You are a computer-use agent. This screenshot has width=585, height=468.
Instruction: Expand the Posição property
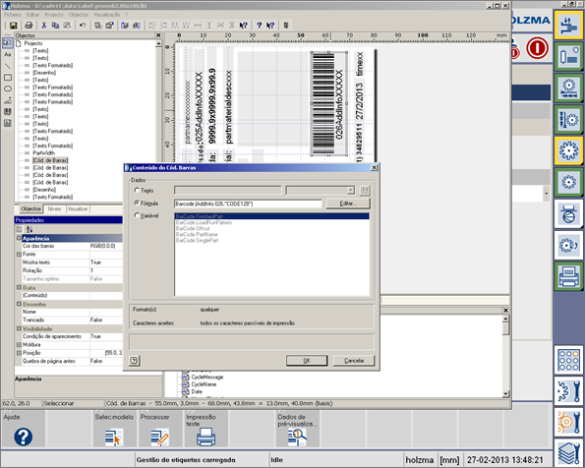point(19,353)
